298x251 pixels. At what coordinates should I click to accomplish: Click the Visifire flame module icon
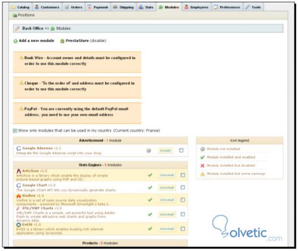coord(18,196)
